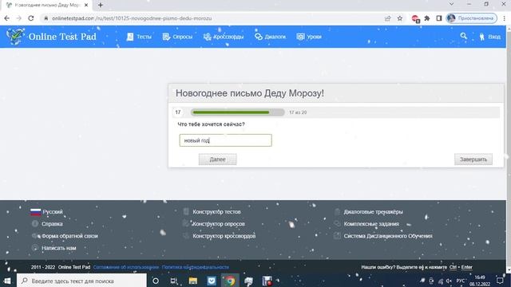Click the taskbar clock and date

[480, 281]
